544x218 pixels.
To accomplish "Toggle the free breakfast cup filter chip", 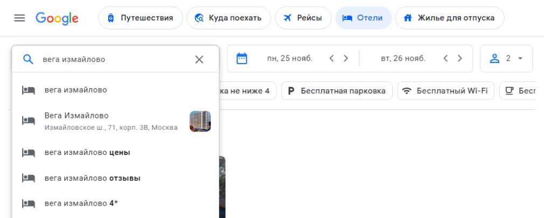I will 518,91.
